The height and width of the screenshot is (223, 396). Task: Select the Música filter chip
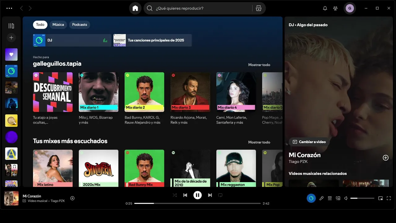click(x=58, y=24)
